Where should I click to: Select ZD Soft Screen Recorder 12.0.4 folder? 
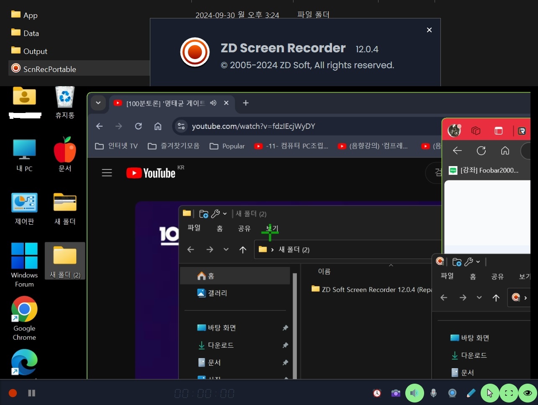point(372,289)
